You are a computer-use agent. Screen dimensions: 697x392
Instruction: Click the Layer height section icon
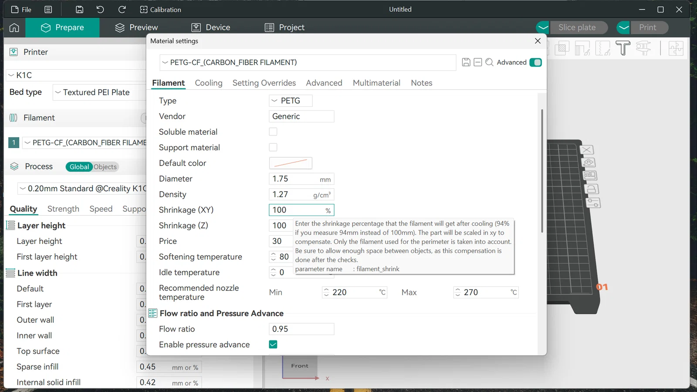10,226
